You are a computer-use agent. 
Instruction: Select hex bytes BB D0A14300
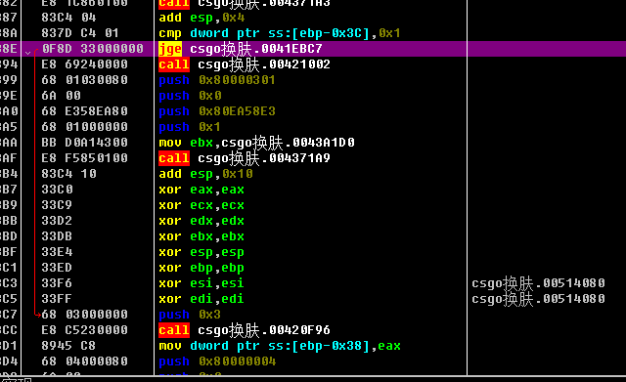point(85,142)
